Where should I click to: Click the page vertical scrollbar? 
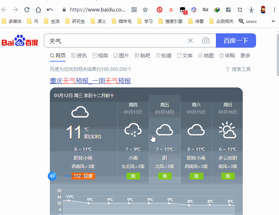(278, 55)
